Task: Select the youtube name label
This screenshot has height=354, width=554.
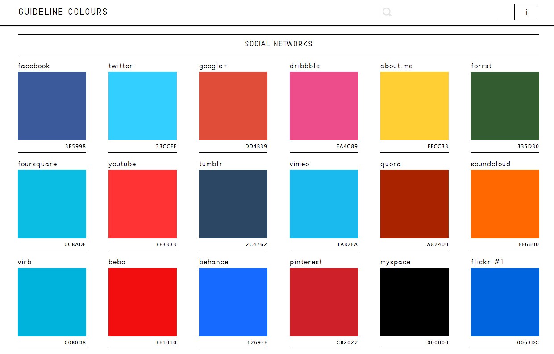Action: pyautogui.click(x=122, y=164)
